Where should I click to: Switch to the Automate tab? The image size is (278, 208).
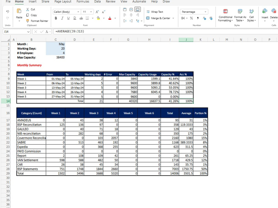coord(139,1)
